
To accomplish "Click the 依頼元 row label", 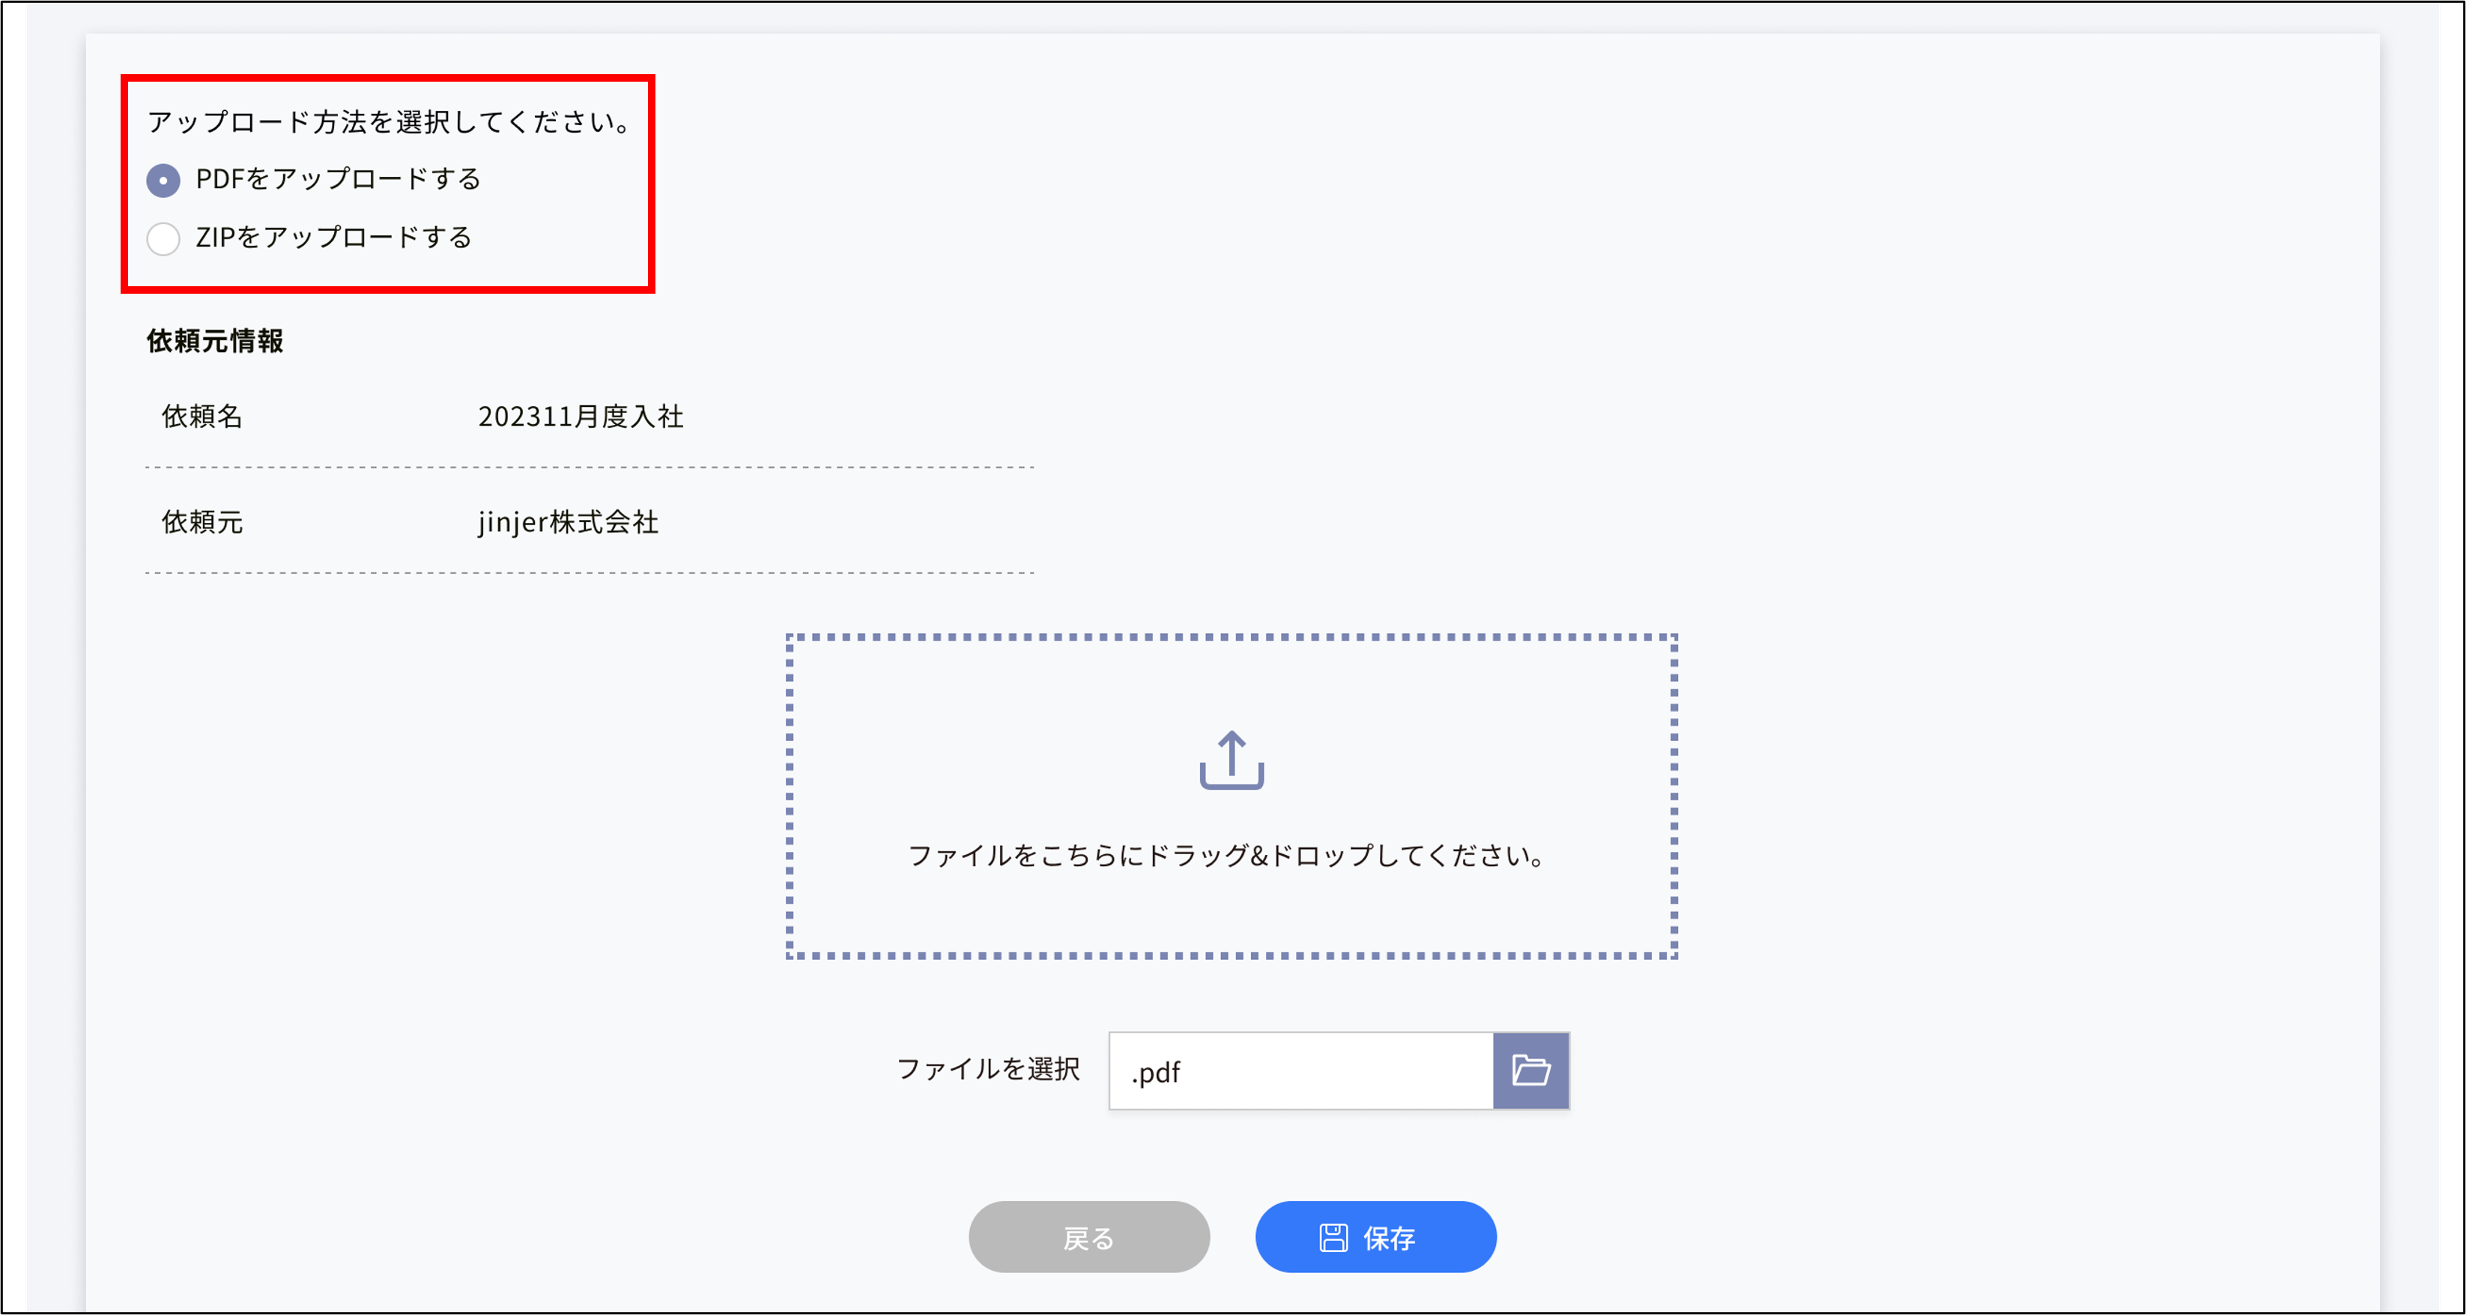I will 202,522.
